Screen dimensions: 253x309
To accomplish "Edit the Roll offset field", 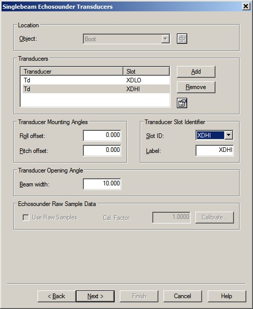I will tap(102, 135).
